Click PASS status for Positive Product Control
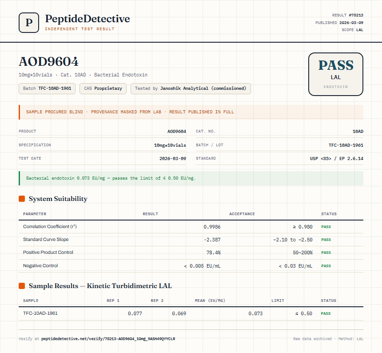 tap(326, 253)
